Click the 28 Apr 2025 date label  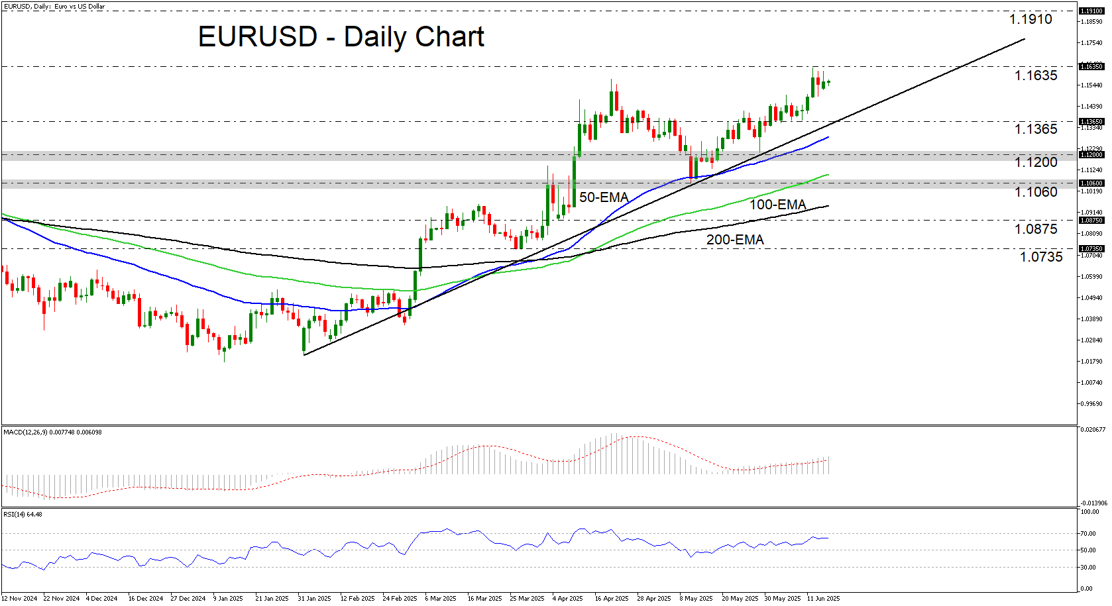click(654, 599)
